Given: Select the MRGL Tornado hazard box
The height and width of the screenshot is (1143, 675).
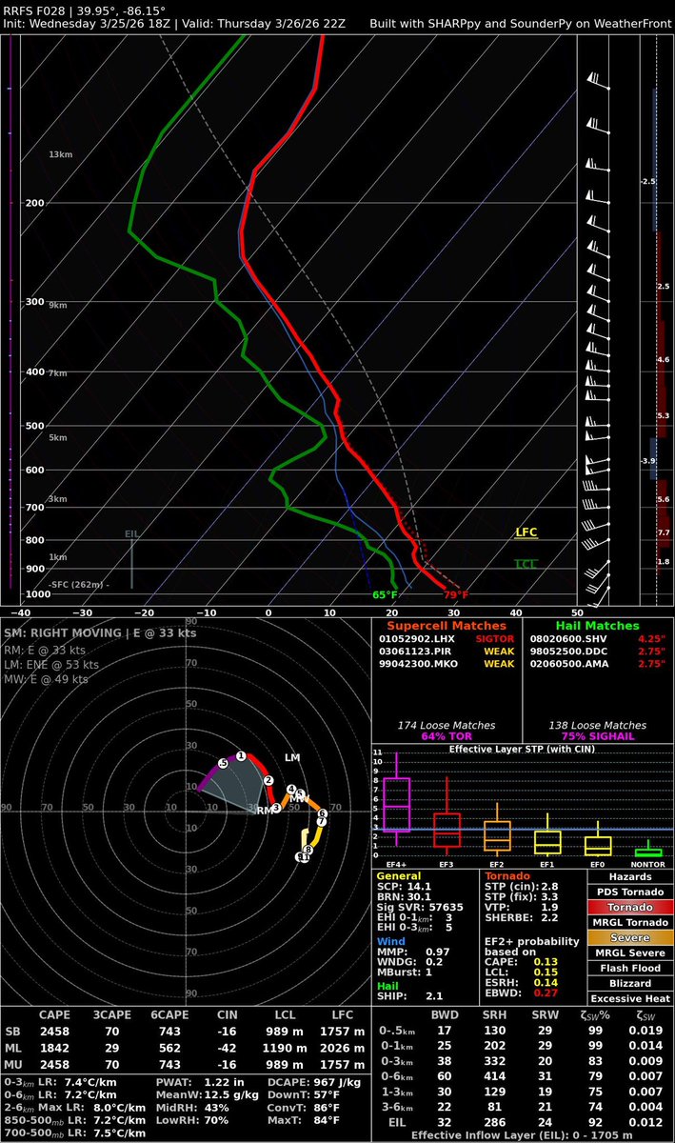Looking at the screenshot, I should [630, 921].
